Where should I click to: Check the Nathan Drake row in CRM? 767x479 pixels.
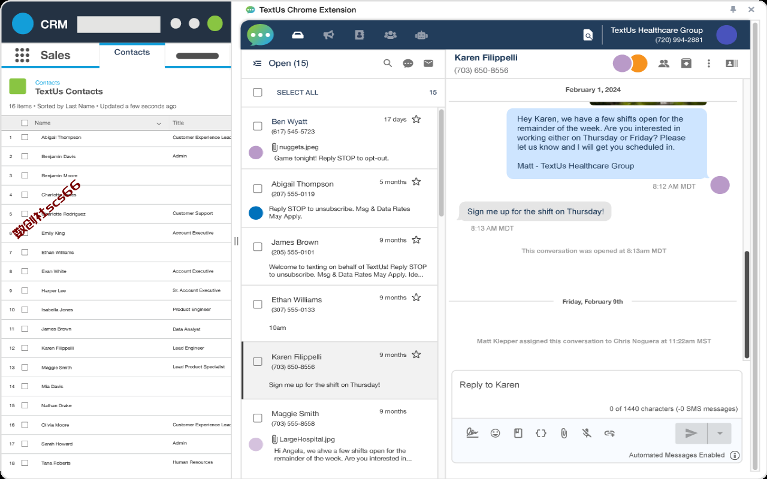pyautogui.click(x=25, y=405)
